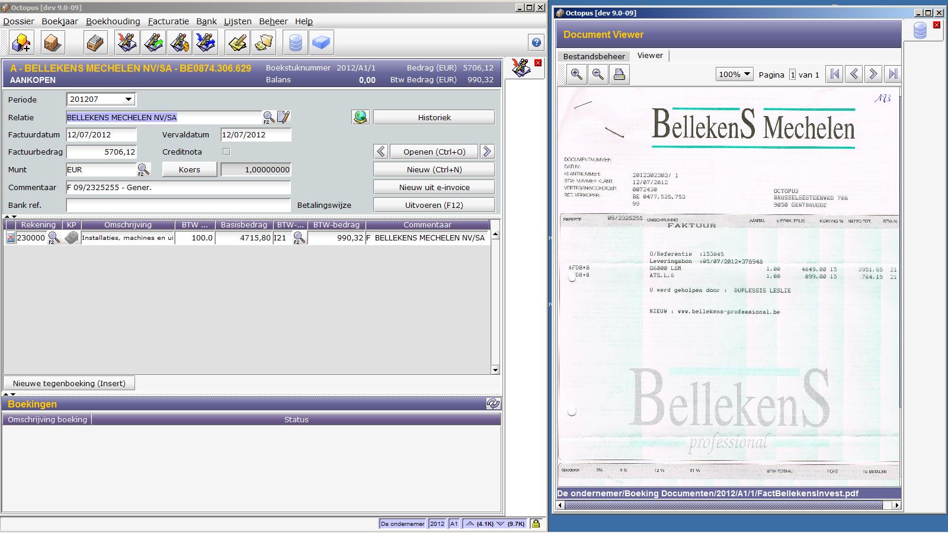Open help via the blue question mark icon
The image size is (948, 533).
click(x=536, y=42)
